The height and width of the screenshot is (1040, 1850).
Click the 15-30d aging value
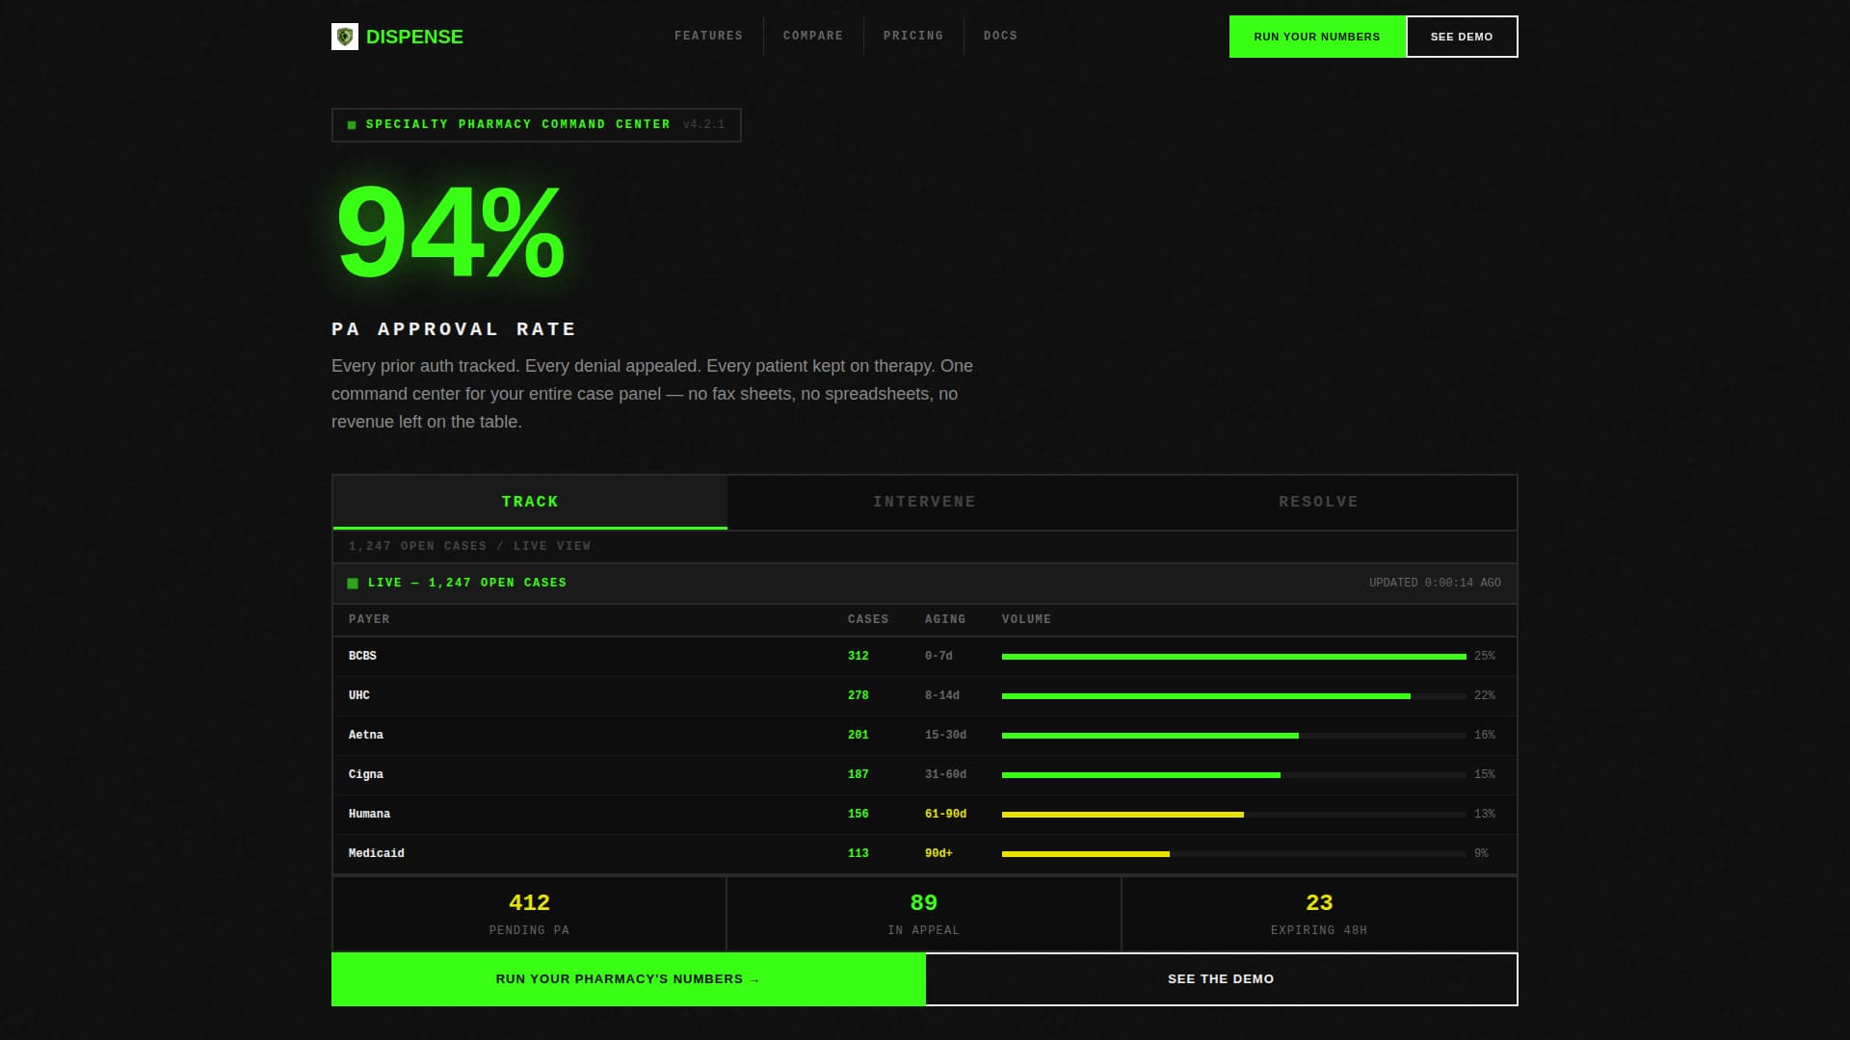pyautogui.click(x=945, y=735)
